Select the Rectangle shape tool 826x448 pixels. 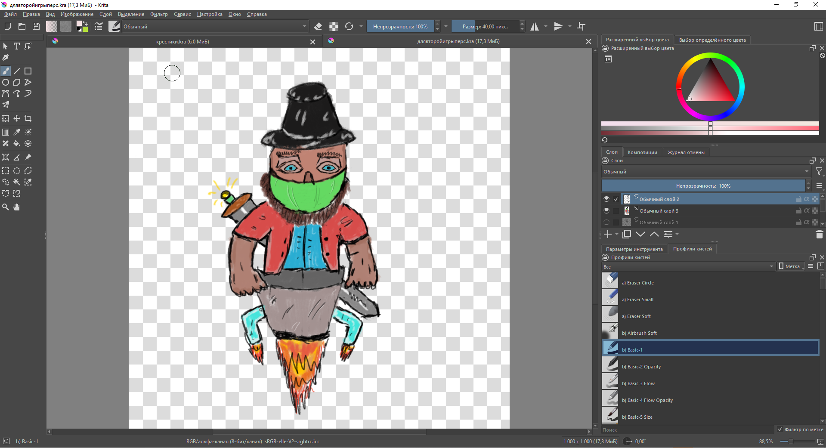point(28,71)
